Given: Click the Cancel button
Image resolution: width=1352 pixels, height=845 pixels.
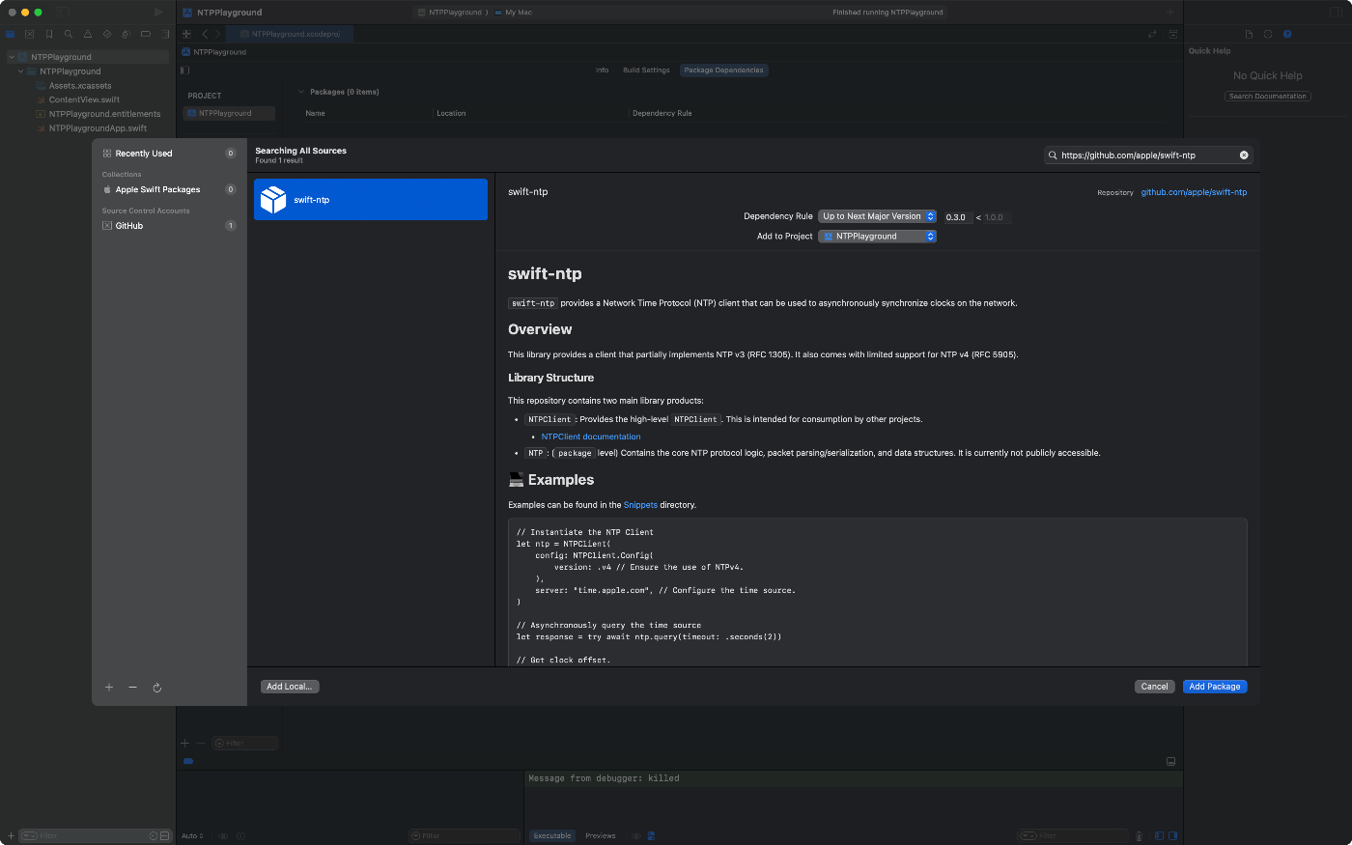Looking at the screenshot, I should pos(1155,687).
